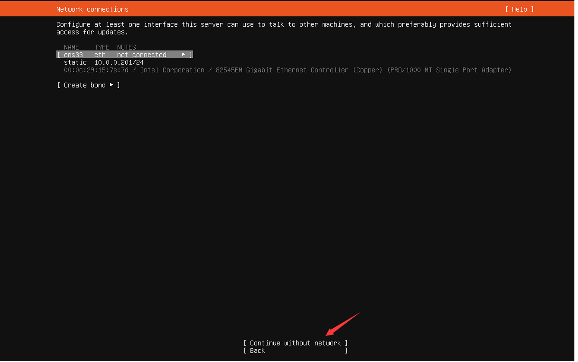578x362 pixels.
Task: Click the NOTES column header
Action: pos(126,47)
